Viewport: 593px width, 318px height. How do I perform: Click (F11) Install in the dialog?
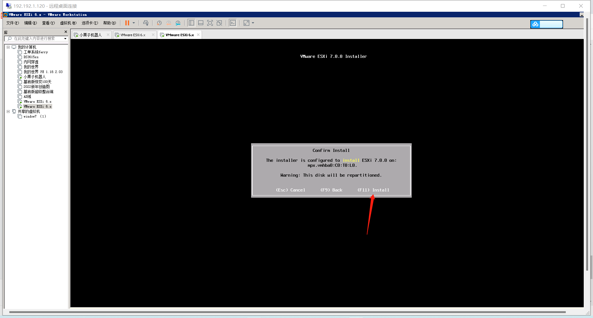pyautogui.click(x=373, y=190)
